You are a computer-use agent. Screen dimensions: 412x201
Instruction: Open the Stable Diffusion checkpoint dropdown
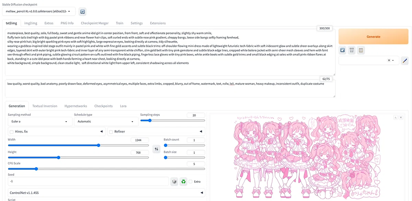[x=39, y=11]
